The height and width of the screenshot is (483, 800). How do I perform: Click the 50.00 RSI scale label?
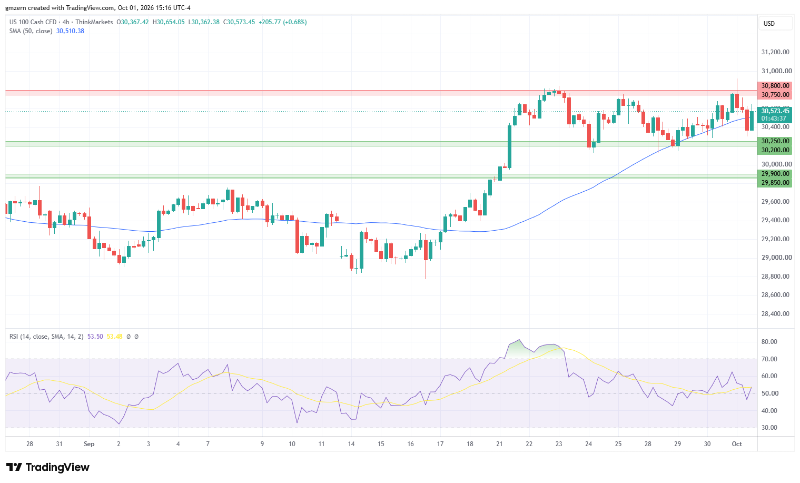click(769, 393)
